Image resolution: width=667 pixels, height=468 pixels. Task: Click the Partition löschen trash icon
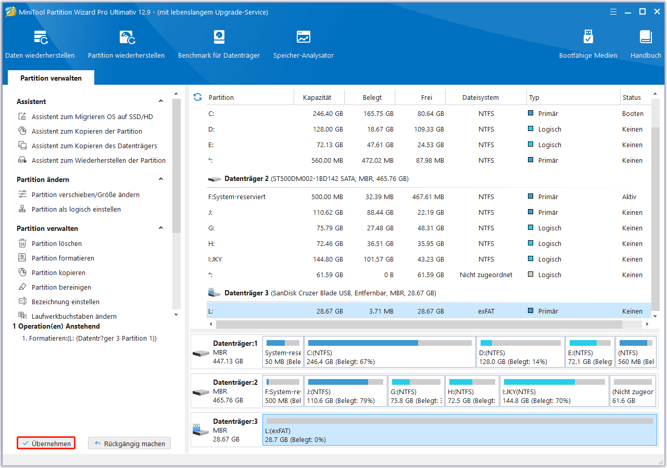(x=22, y=244)
